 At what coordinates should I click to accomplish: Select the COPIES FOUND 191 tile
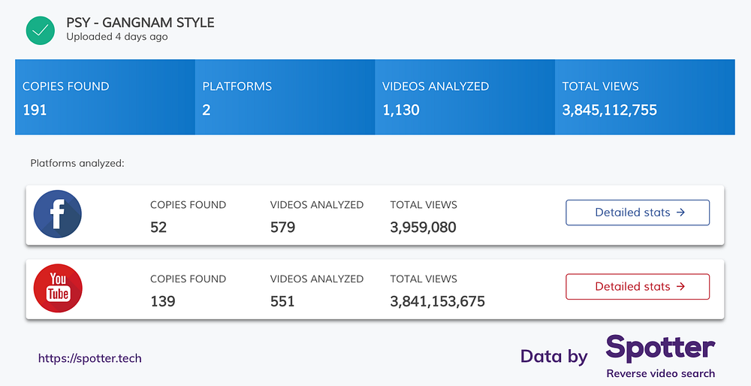point(105,97)
